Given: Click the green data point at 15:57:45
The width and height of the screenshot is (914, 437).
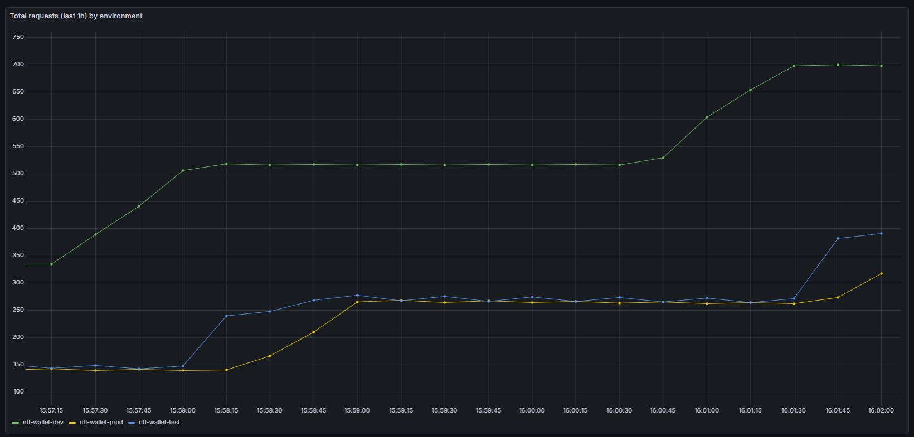Looking at the screenshot, I should pyautogui.click(x=139, y=207).
